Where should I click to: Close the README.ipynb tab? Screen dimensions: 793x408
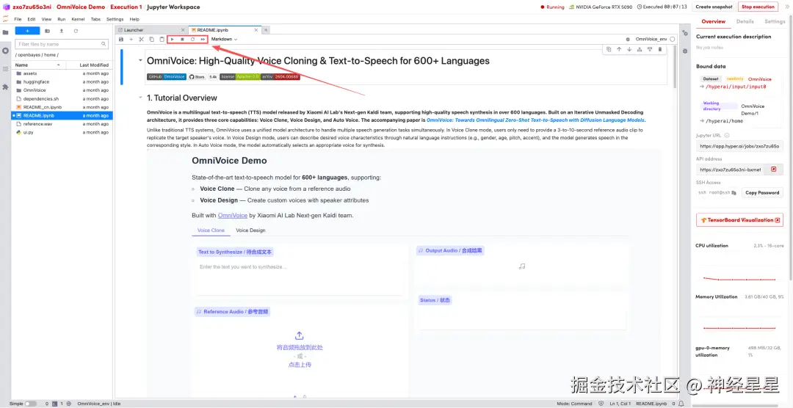(256, 30)
